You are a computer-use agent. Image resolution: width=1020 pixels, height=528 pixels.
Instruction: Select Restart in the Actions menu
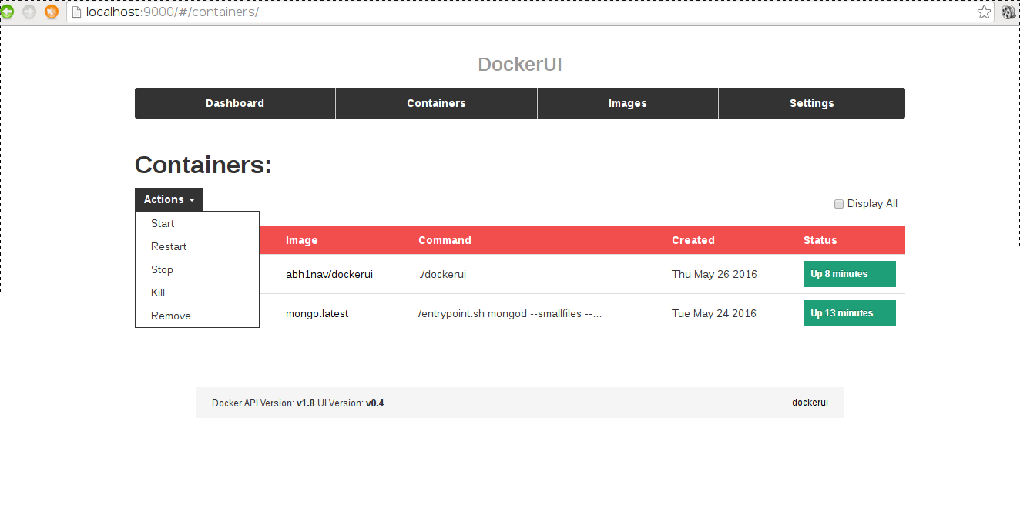coord(169,246)
